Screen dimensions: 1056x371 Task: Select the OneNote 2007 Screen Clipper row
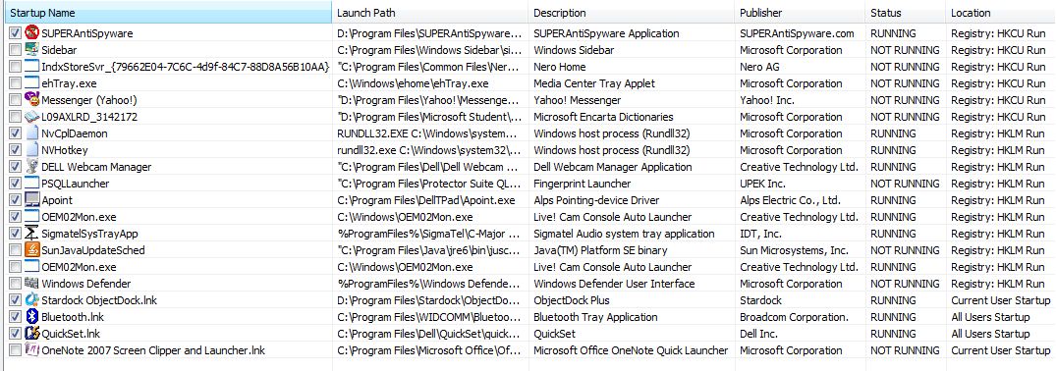click(528, 350)
